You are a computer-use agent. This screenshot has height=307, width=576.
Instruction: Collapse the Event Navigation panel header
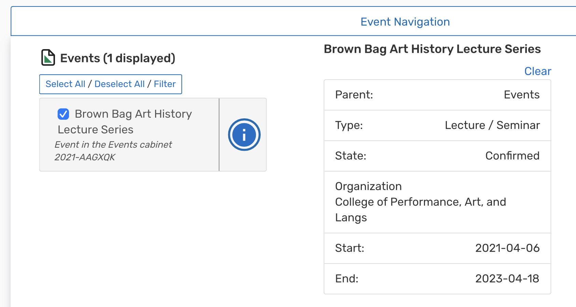405,22
